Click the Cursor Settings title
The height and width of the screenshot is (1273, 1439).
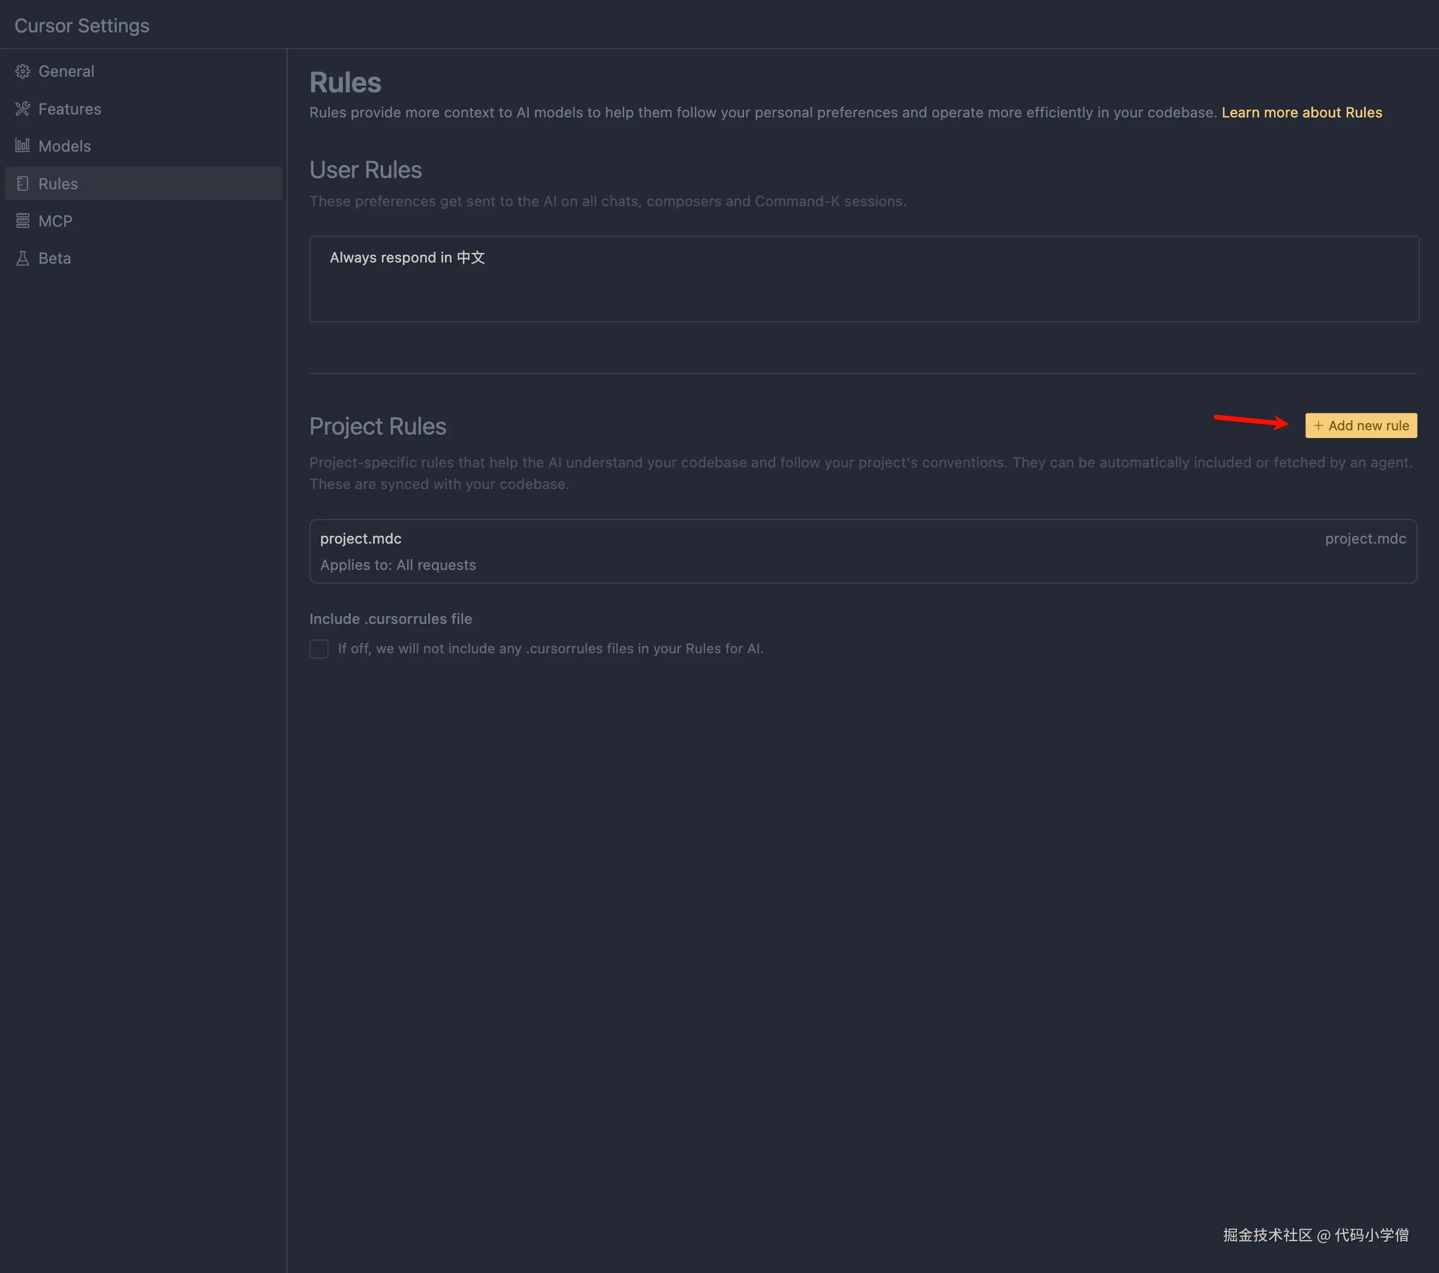tap(82, 26)
